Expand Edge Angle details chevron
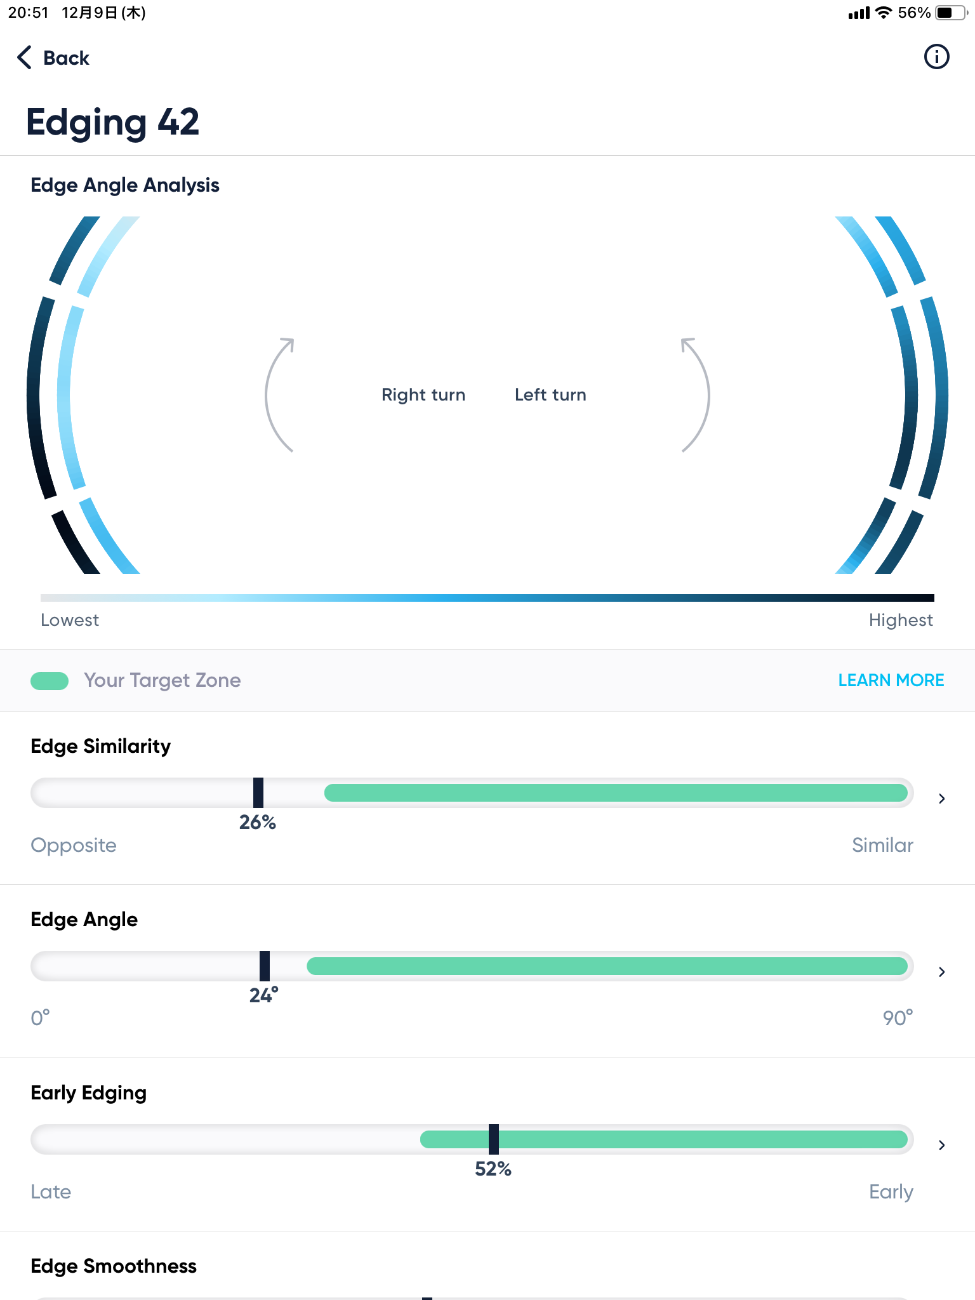Screen dimensions: 975x1300 click(942, 972)
